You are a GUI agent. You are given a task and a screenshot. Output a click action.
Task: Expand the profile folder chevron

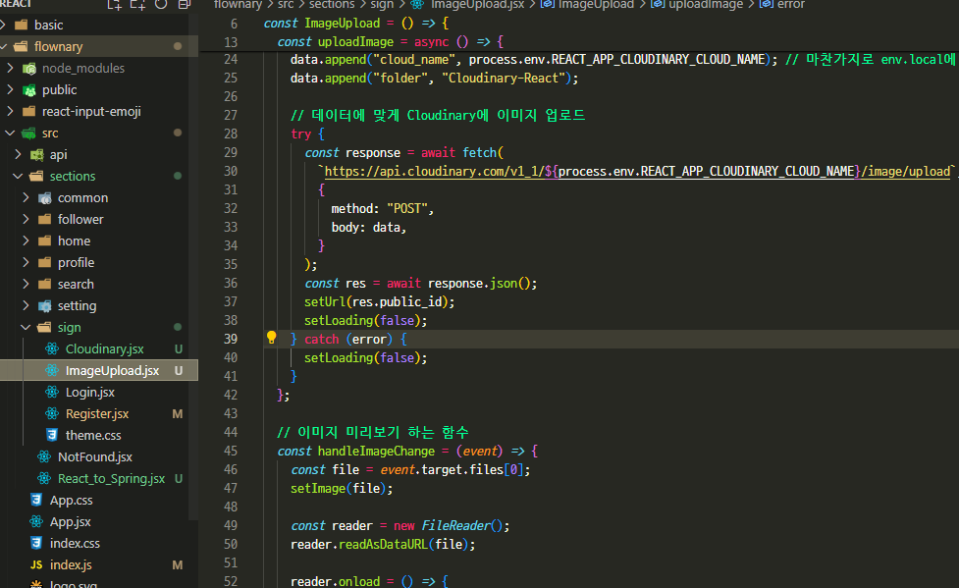click(x=26, y=262)
